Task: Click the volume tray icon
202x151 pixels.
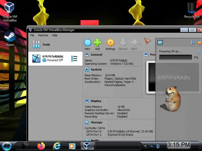Action: point(158,146)
